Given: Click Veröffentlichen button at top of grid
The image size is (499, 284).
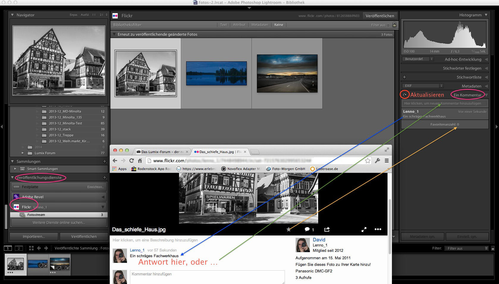Looking at the screenshot, I should coord(380,16).
